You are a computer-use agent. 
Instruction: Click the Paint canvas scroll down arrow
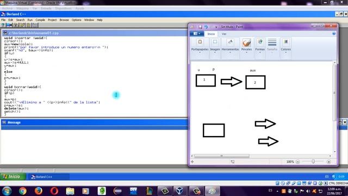tap(334, 152)
